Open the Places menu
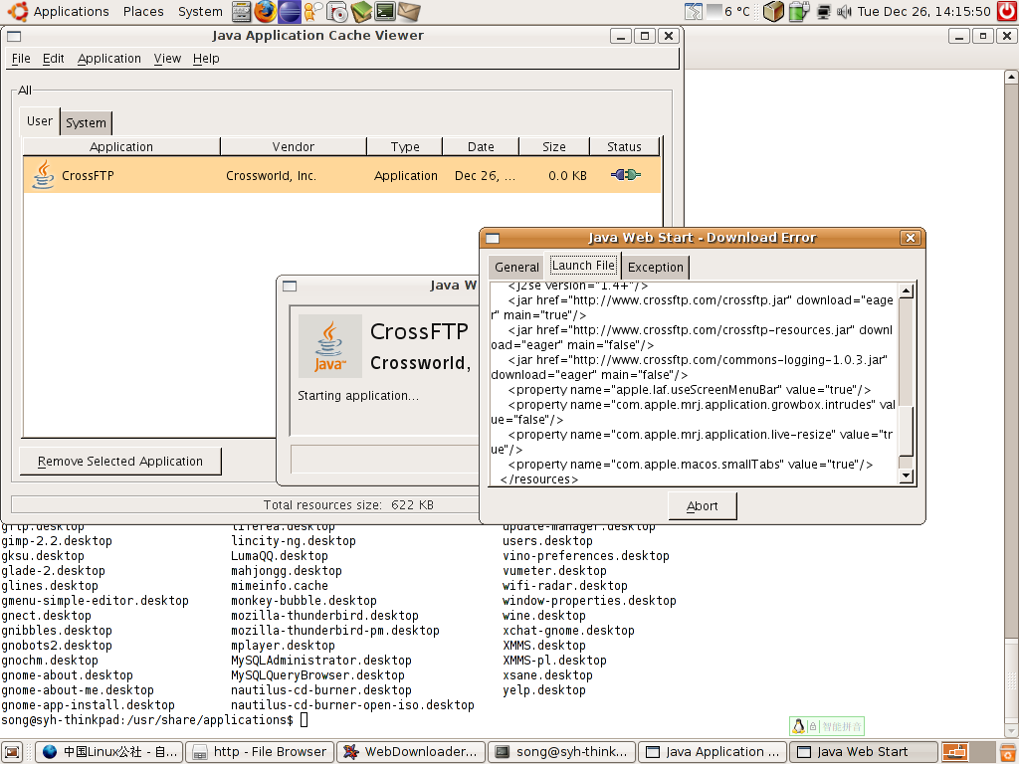This screenshot has width=1019, height=764. tap(143, 11)
